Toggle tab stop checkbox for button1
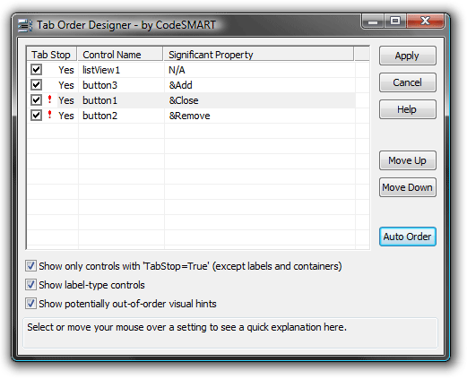The image size is (467, 379). (37, 100)
